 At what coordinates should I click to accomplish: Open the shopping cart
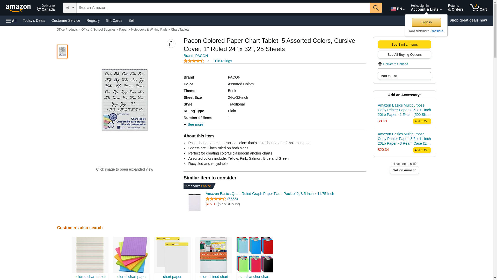point(478,8)
